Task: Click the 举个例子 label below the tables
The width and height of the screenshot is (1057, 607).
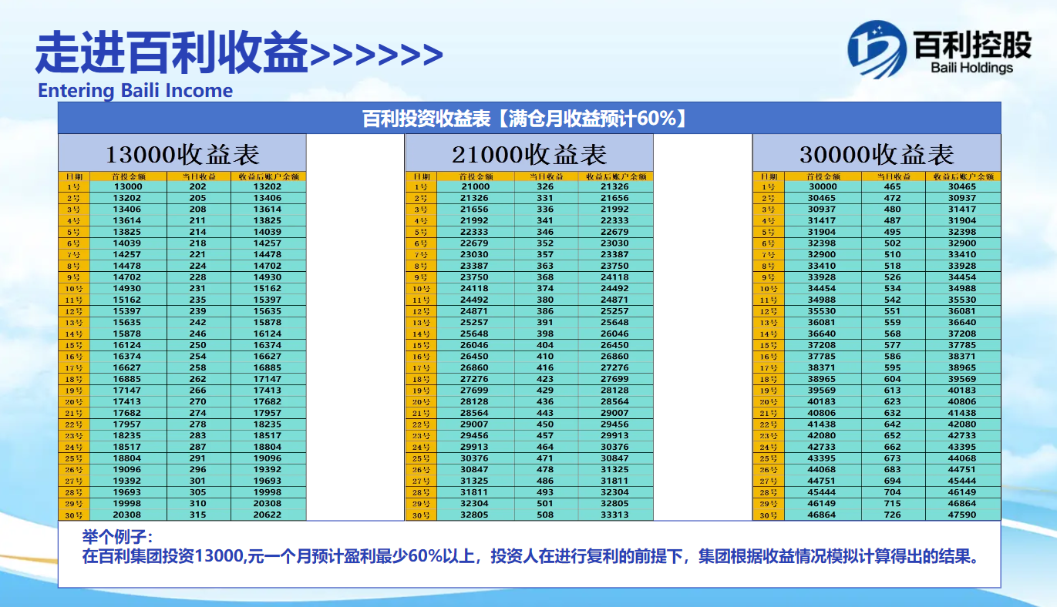Action: coord(118,536)
